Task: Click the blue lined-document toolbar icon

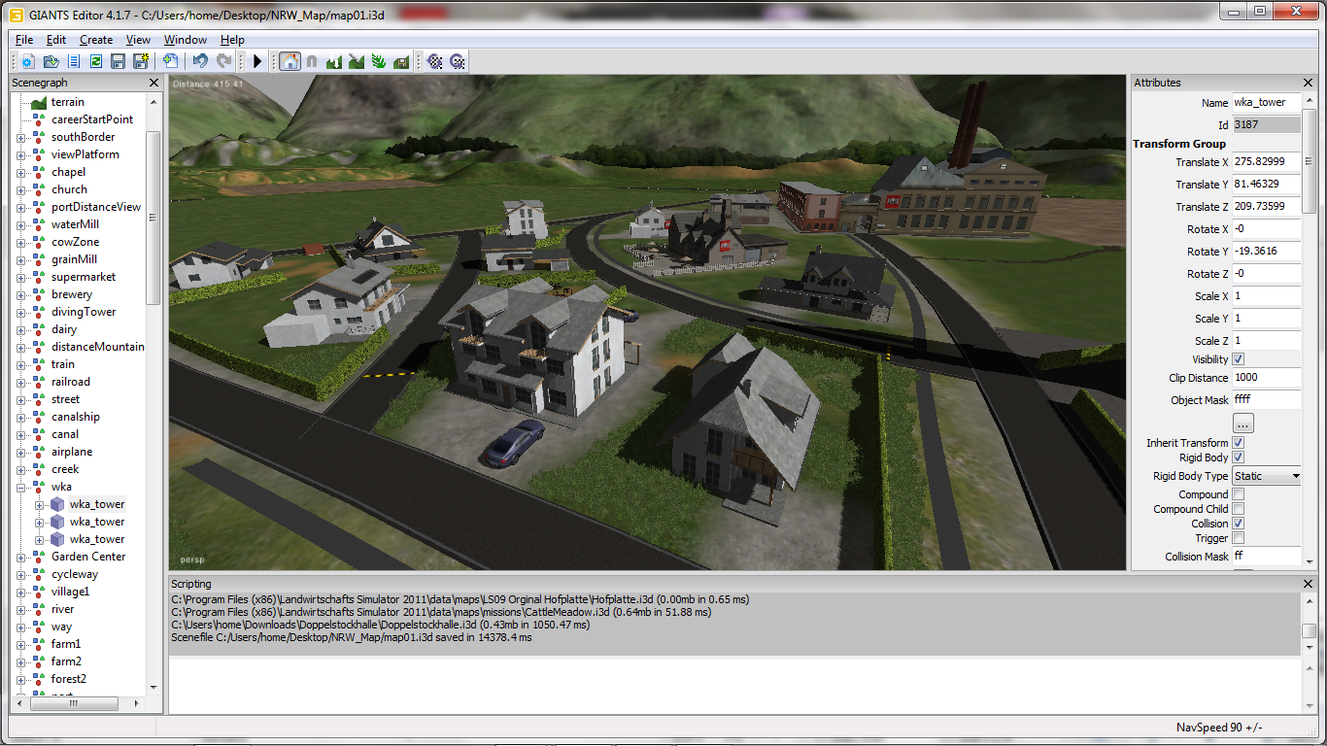Action: (x=74, y=61)
